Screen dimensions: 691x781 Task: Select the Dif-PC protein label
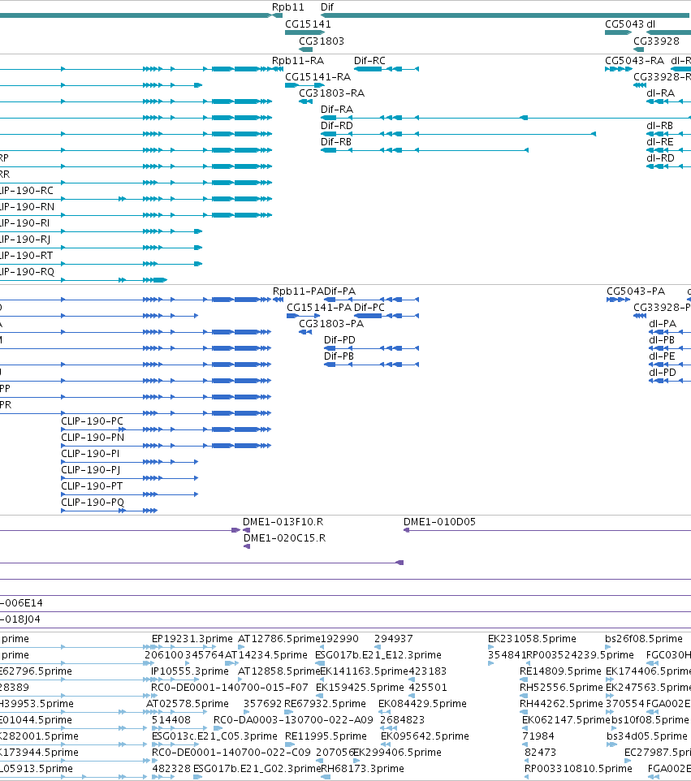369,308
